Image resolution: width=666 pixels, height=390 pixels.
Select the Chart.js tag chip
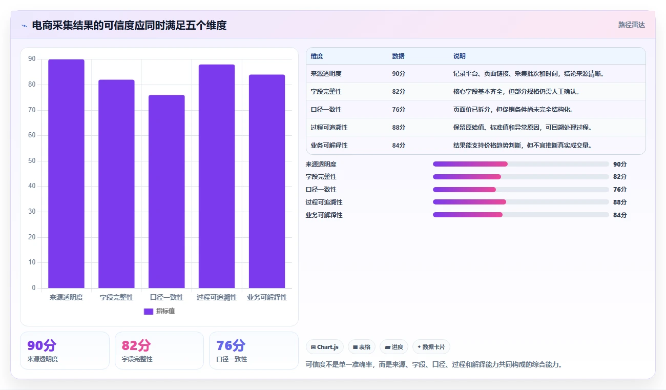tap(325, 347)
